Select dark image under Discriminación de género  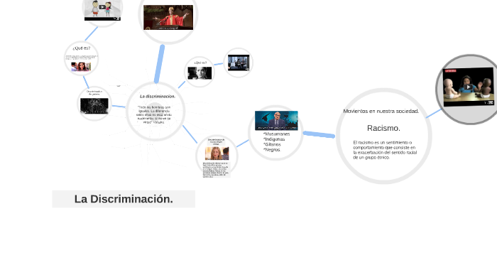(94, 106)
